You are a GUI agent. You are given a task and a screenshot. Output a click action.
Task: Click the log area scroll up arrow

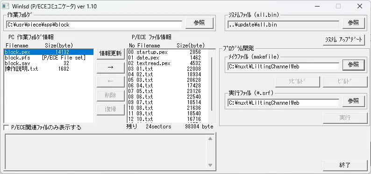coord(210,139)
